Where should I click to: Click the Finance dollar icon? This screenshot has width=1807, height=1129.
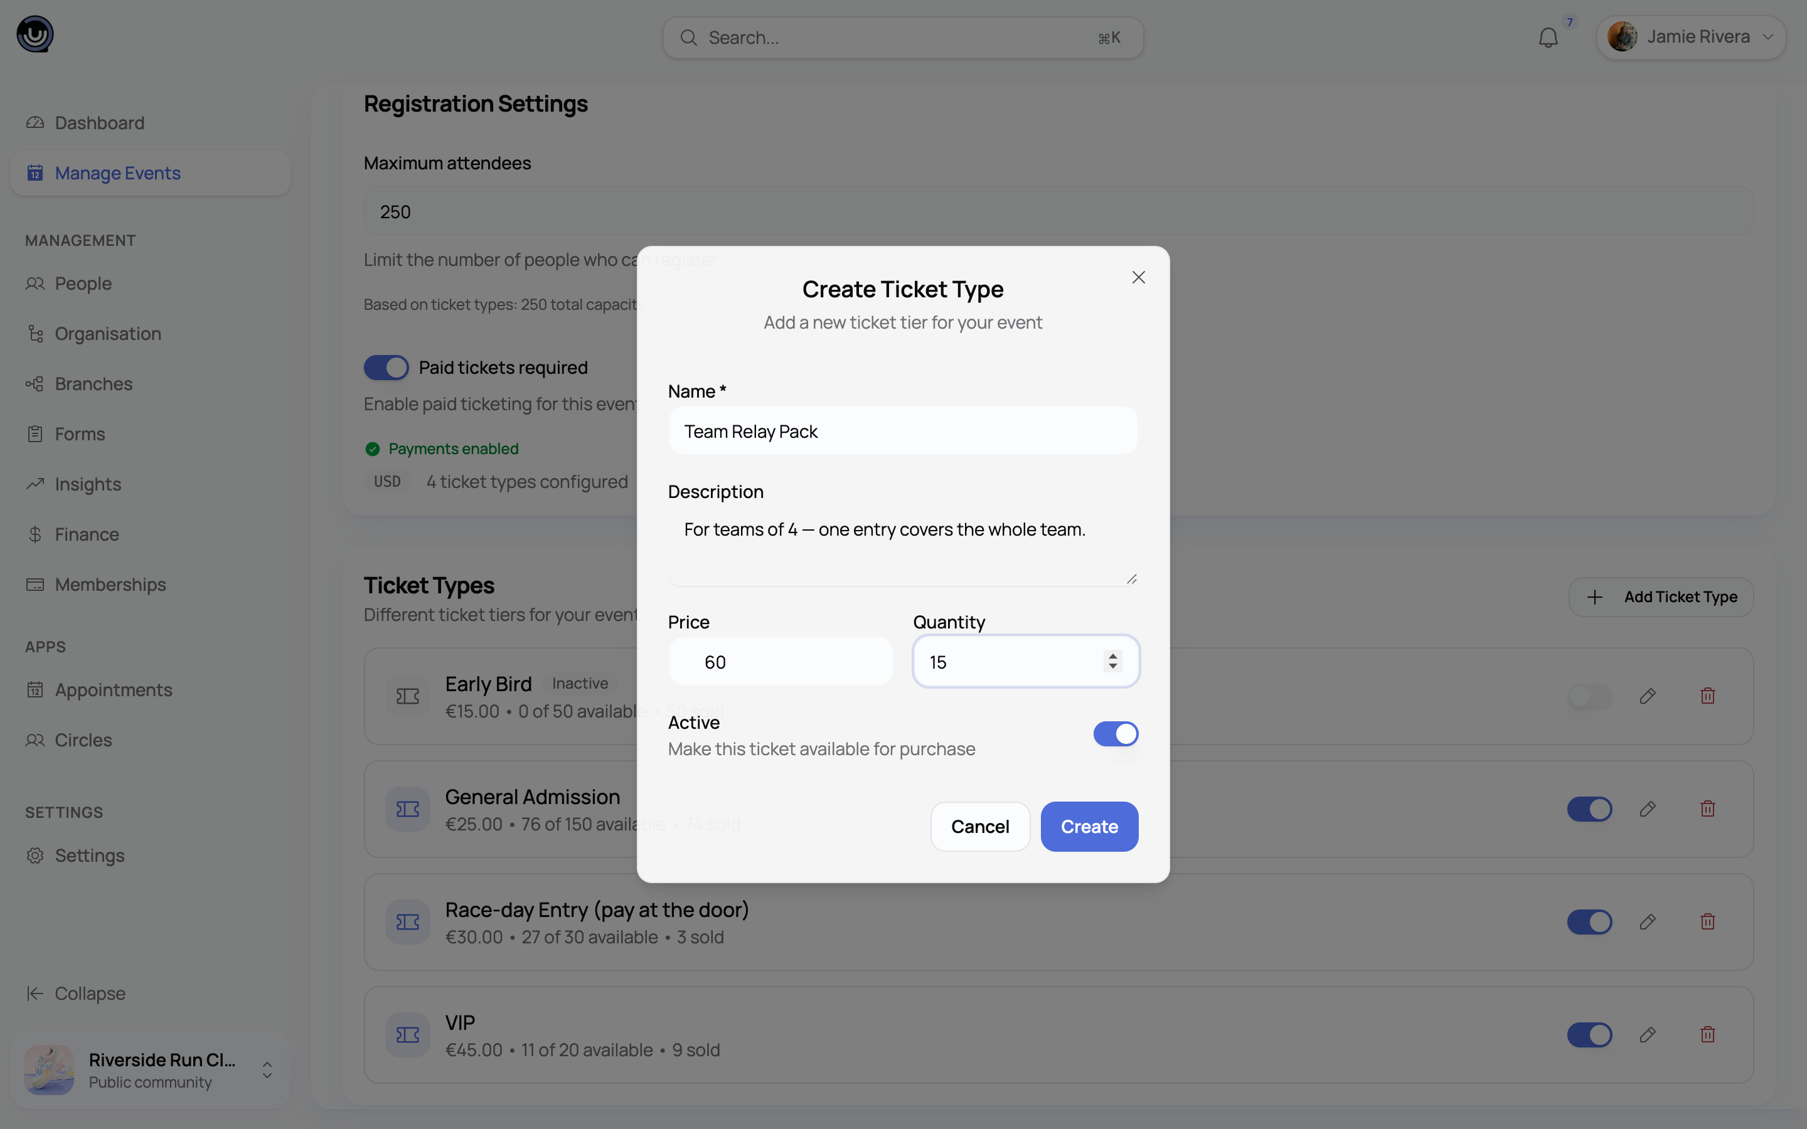(x=35, y=534)
